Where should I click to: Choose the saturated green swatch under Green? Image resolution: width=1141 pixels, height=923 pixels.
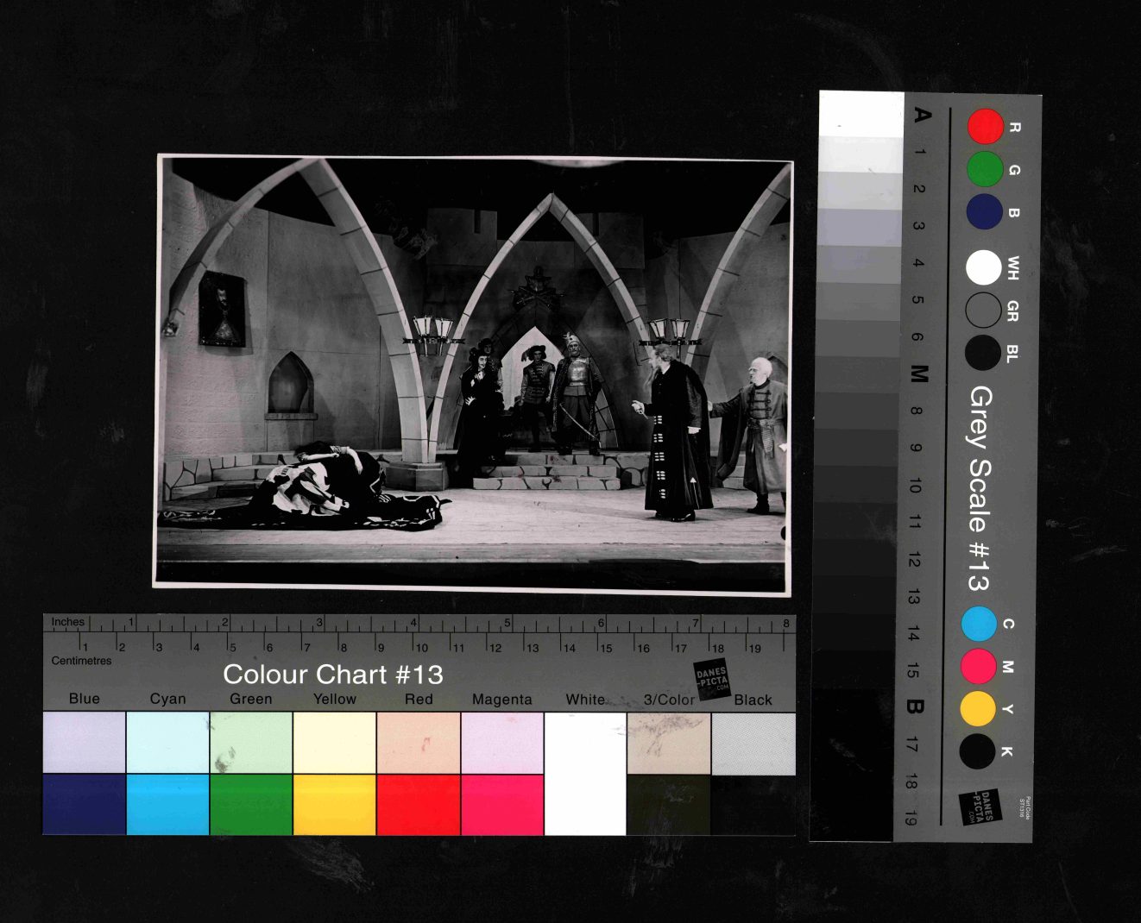point(251,805)
